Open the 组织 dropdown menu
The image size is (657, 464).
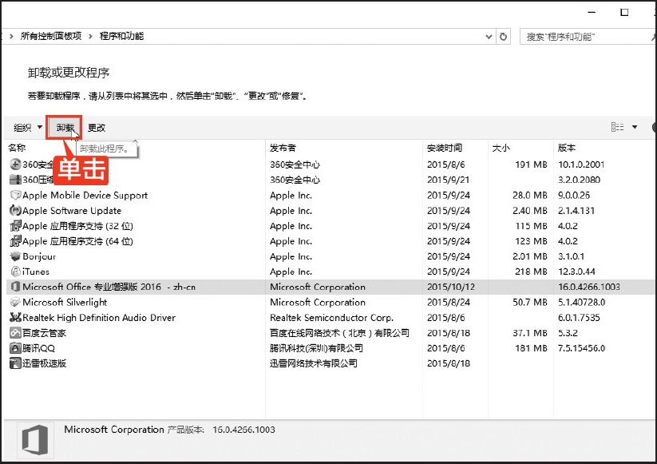[x=28, y=128]
